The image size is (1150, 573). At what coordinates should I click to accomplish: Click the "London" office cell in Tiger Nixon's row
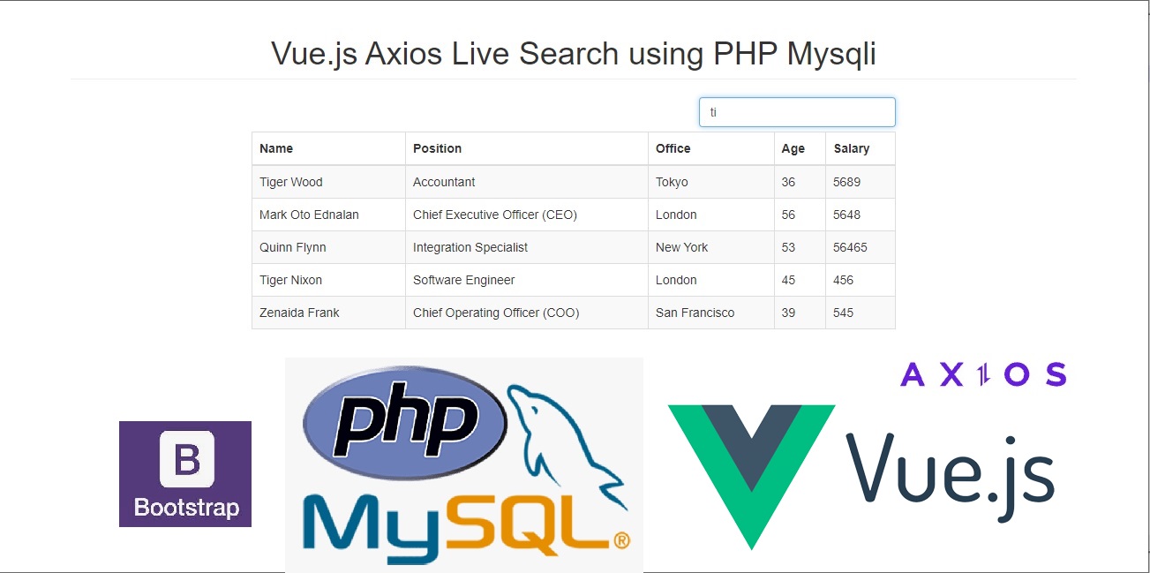coord(711,280)
